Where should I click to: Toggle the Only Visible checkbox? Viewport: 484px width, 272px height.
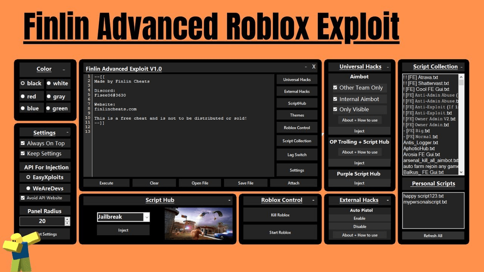pyautogui.click(x=335, y=109)
